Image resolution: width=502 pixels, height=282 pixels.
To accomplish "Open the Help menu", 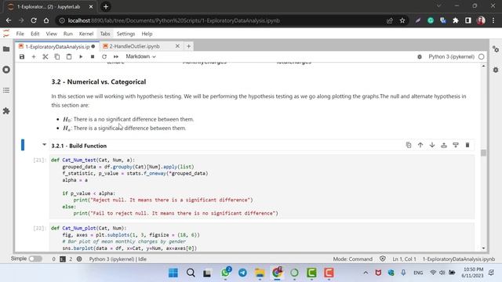I will tap(147, 34).
